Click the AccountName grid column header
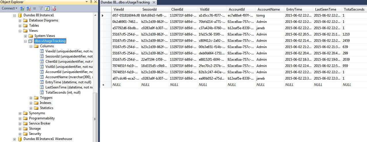 click(270, 9)
